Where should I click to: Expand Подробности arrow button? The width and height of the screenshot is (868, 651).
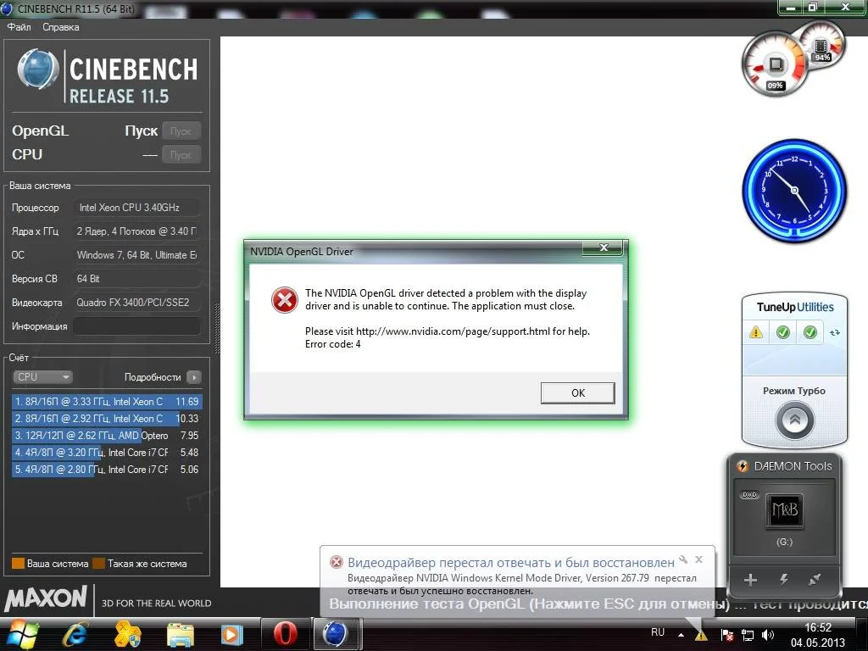click(x=194, y=377)
